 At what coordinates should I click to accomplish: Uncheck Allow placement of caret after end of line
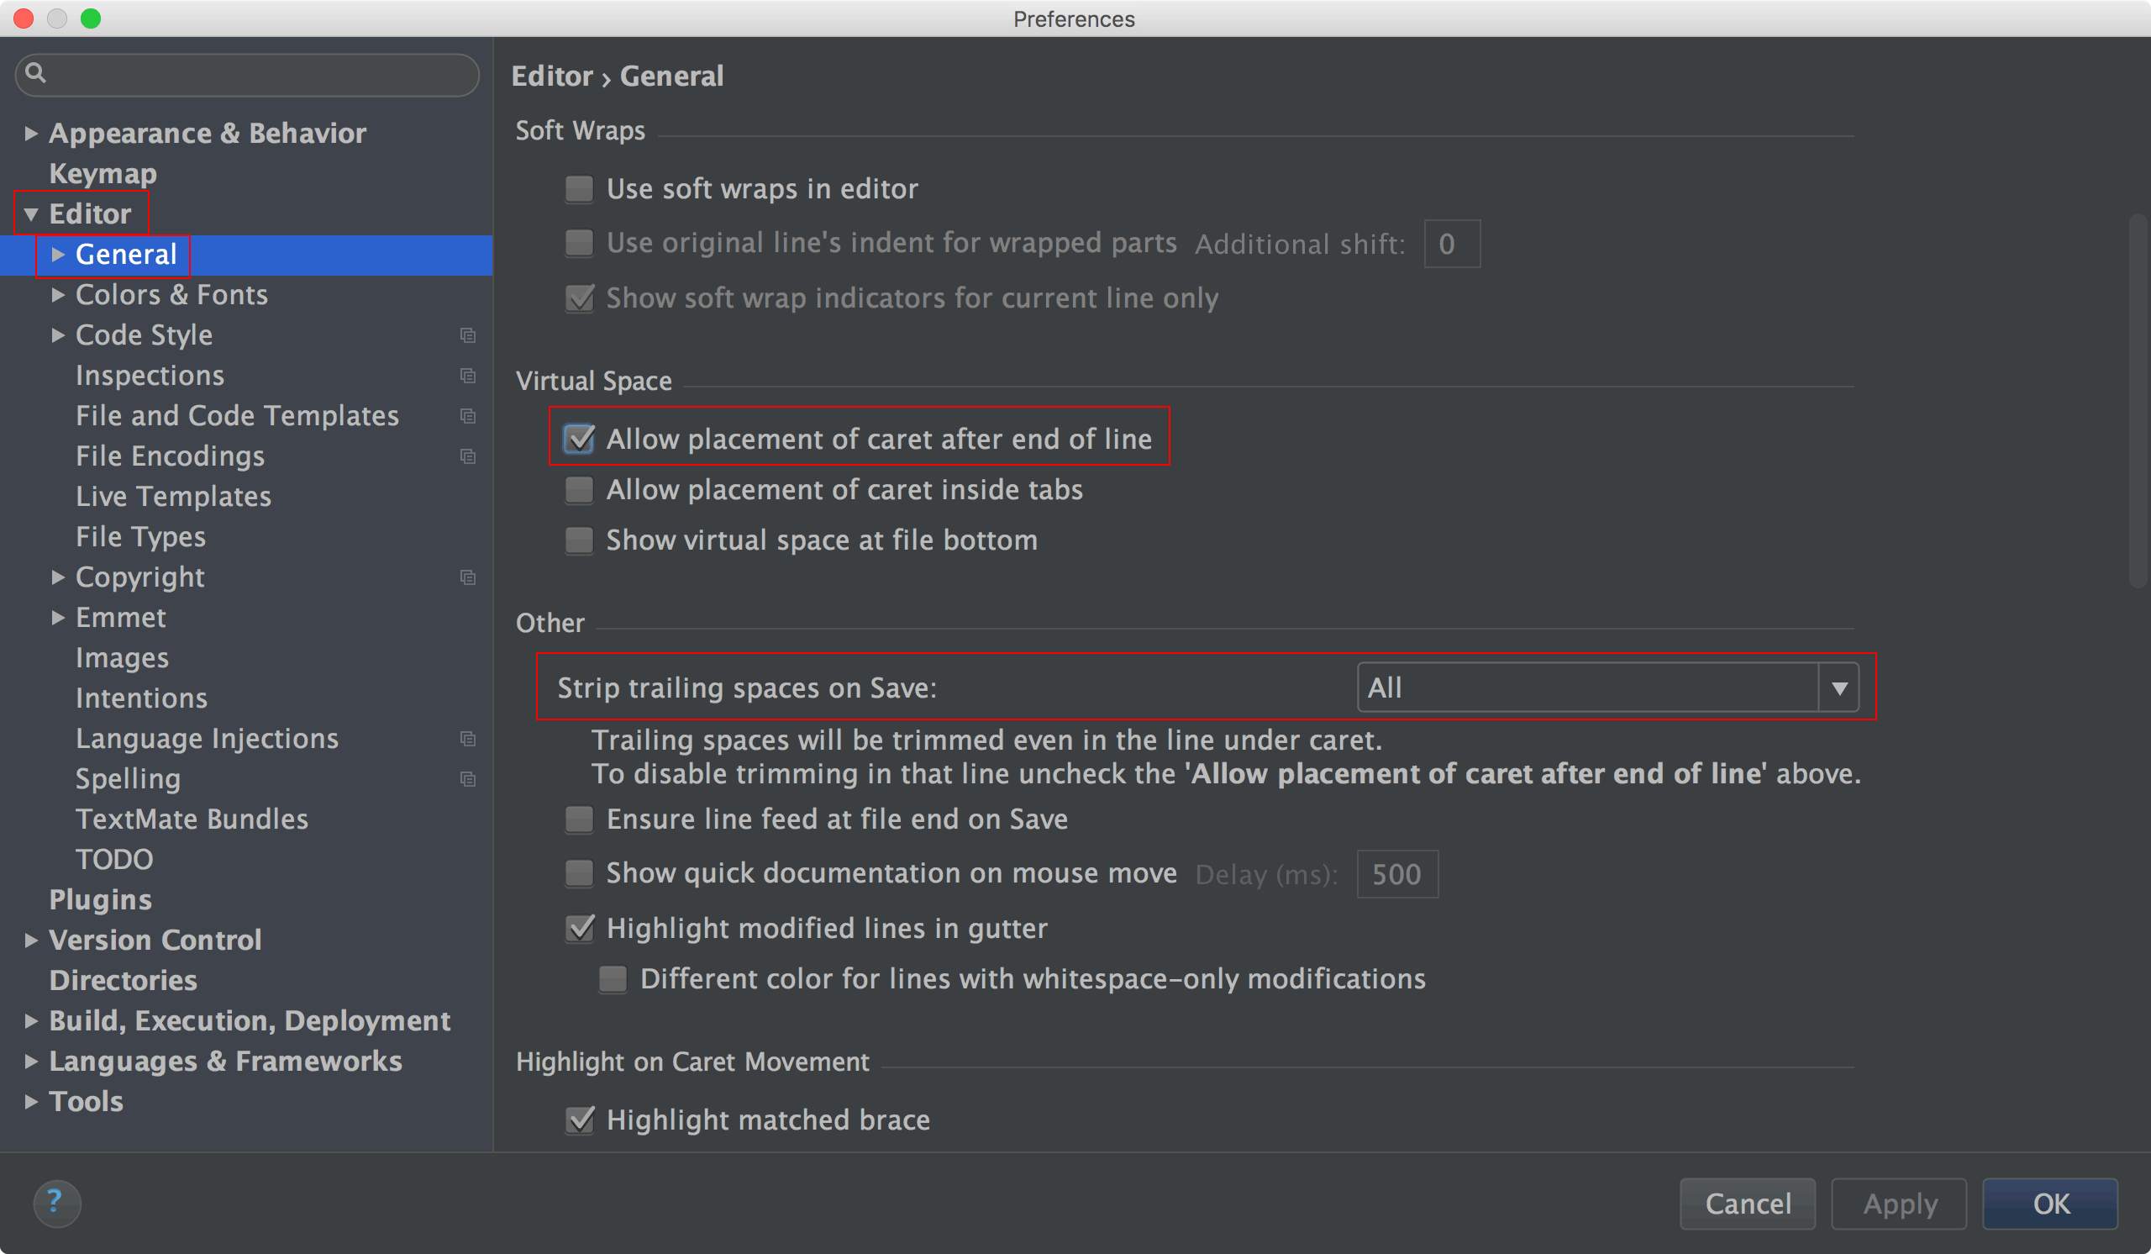tap(580, 439)
